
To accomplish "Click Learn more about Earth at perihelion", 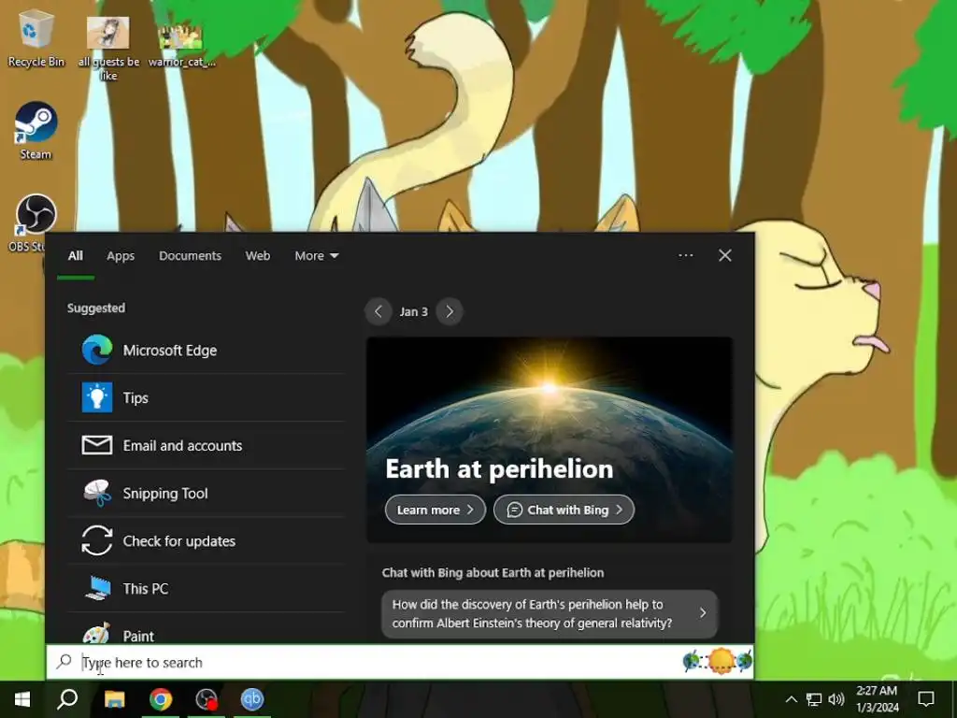I will click(436, 510).
